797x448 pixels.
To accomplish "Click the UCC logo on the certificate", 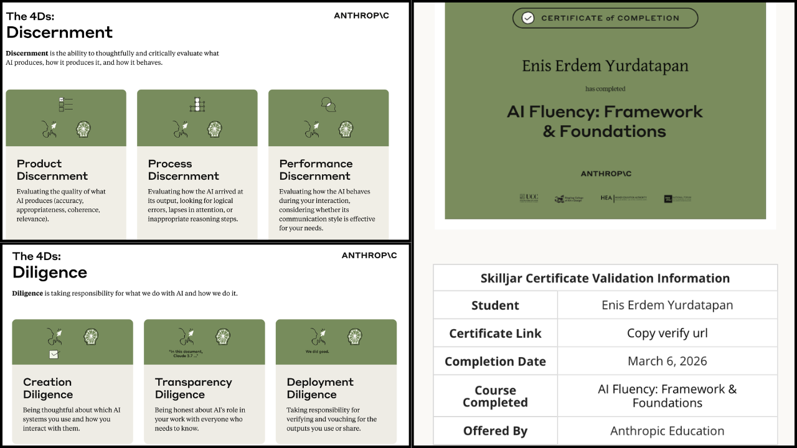I will click(529, 198).
